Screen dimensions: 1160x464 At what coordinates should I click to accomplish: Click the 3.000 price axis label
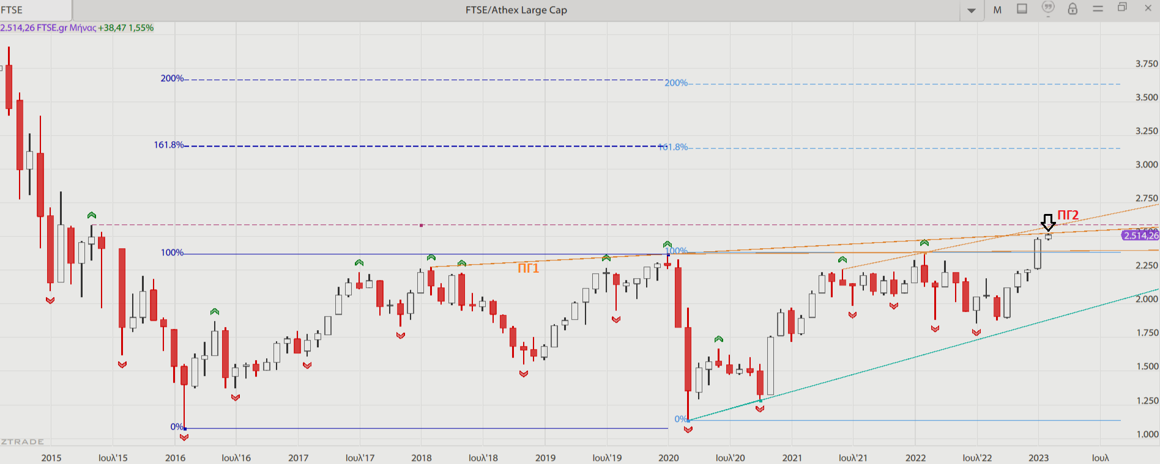coord(1147,164)
